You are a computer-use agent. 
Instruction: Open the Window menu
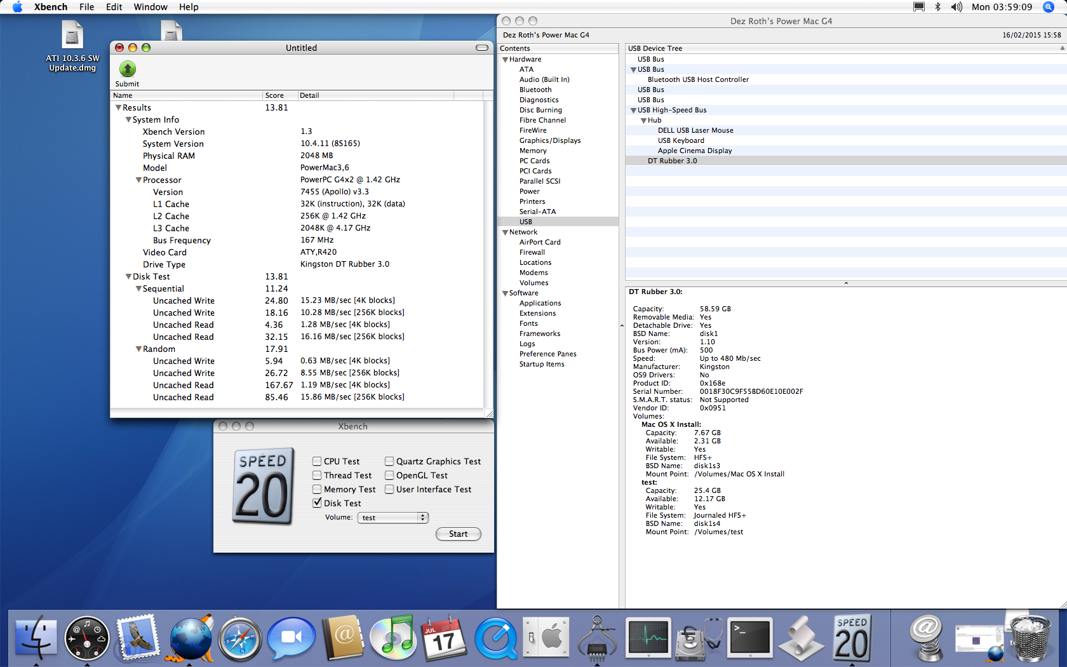coord(151,7)
